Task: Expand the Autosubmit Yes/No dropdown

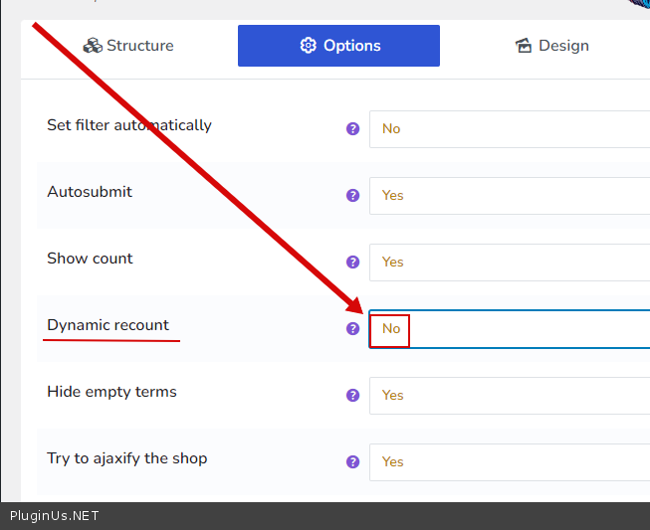Action: [509, 196]
